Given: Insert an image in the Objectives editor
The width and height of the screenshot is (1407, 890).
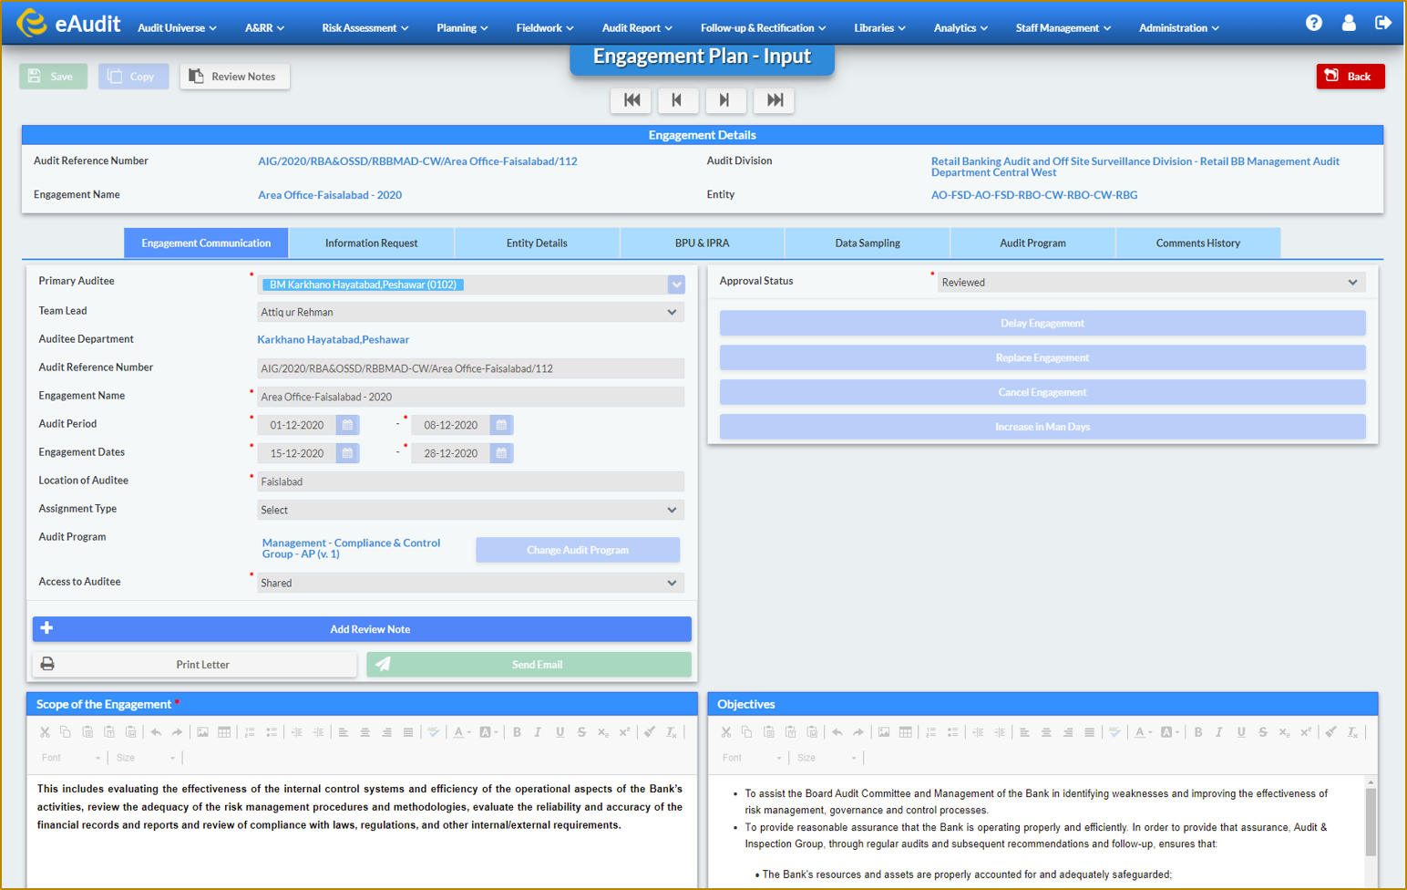Looking at the screenshot, I should click(883, 731).
